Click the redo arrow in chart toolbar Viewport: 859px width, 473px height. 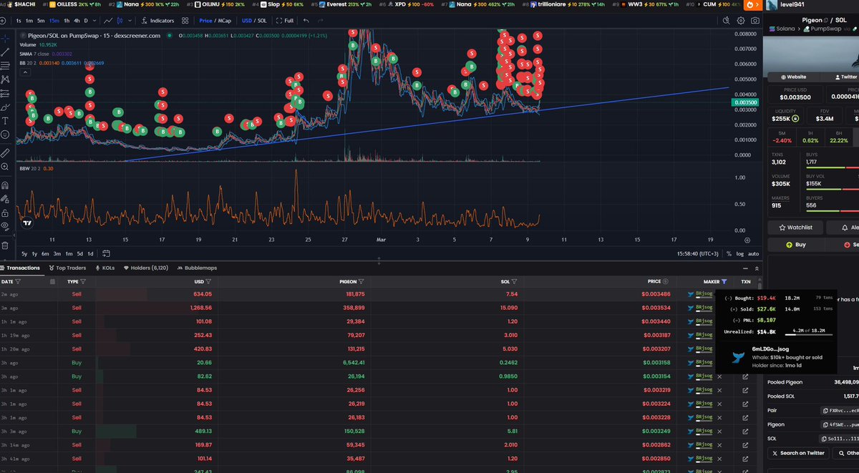pyautogui.click(x=319, y=21)
